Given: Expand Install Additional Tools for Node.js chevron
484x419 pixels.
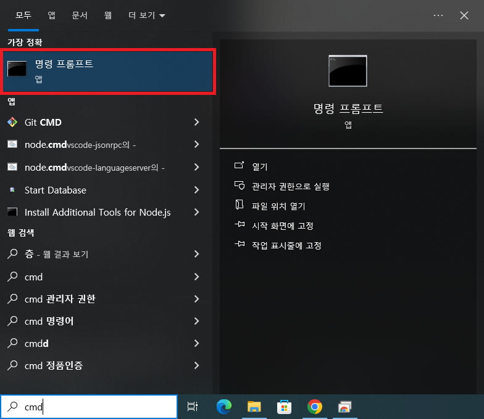Looking at the screenshot, I should pyautogui.click(x=196, y=212).
